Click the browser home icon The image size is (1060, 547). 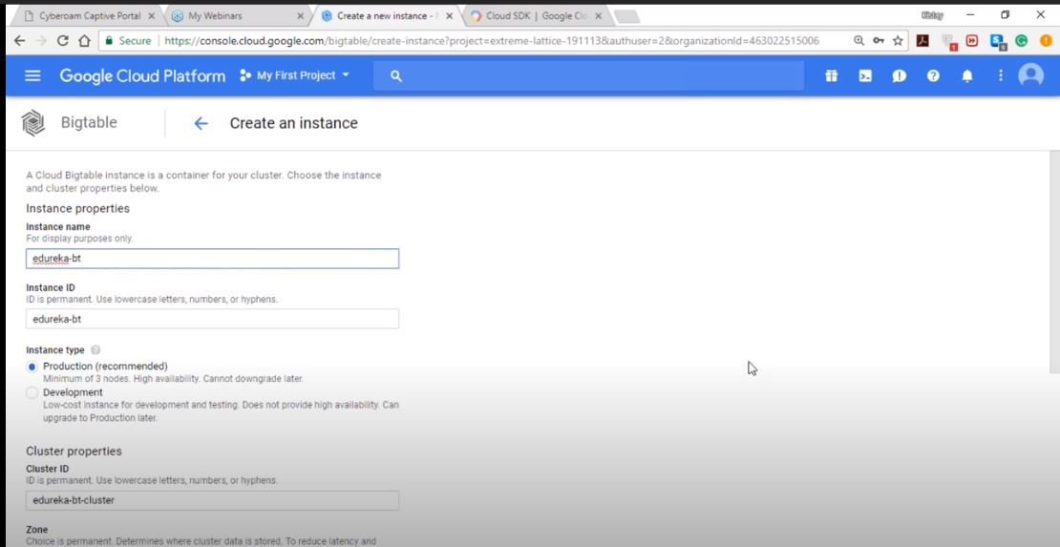pos(84,40)
